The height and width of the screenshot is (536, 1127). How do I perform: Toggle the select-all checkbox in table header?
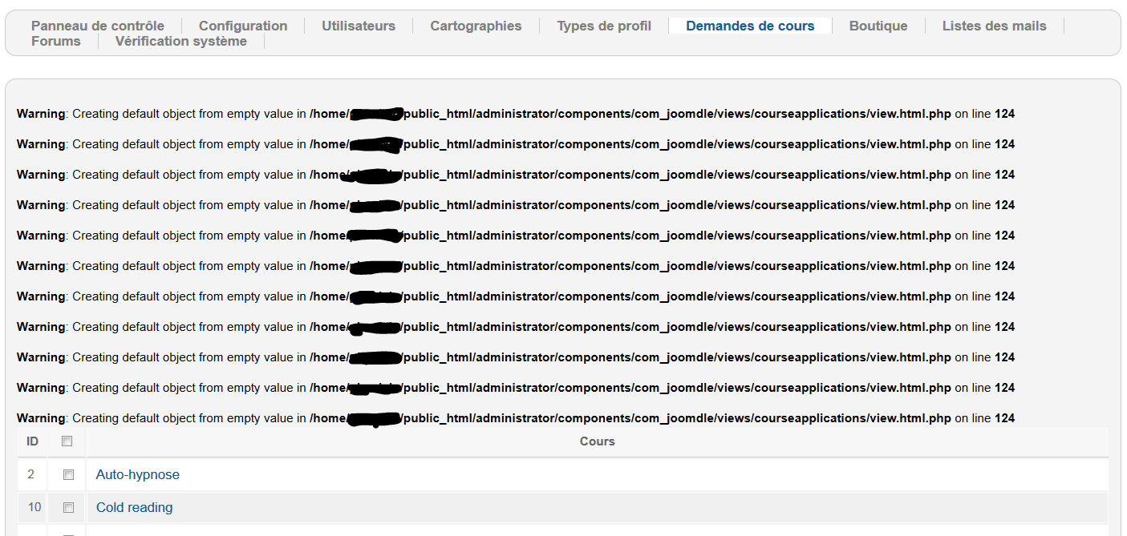click(67, 441)
